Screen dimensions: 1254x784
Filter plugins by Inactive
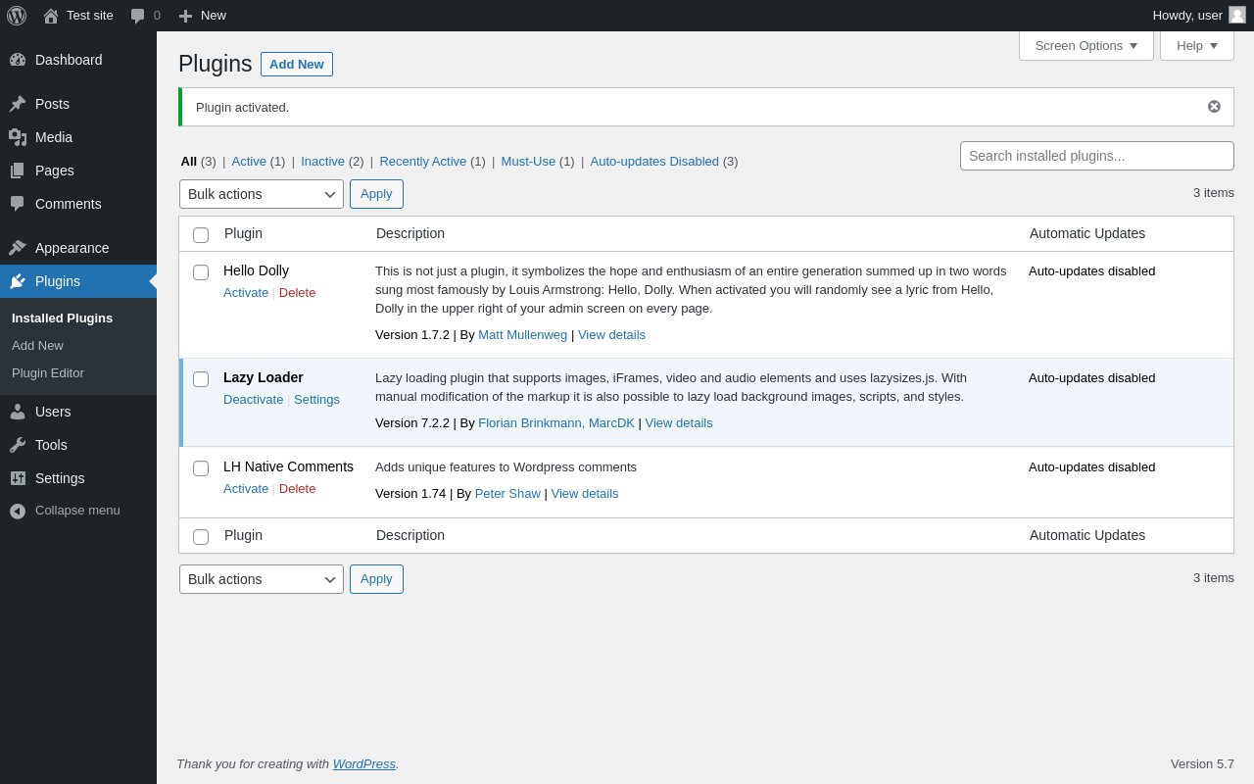point(322,162)
